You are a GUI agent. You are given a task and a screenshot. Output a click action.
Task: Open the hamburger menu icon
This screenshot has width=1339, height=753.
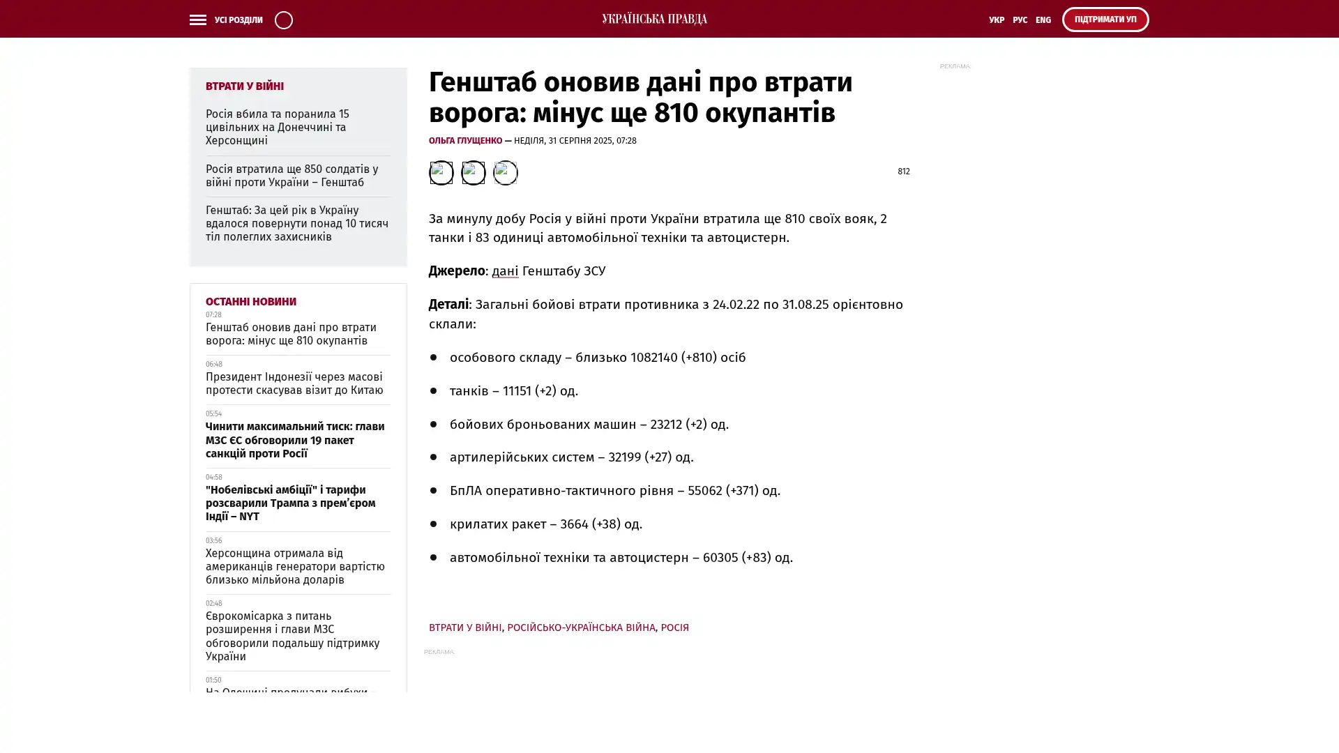[x=197, y=20]
